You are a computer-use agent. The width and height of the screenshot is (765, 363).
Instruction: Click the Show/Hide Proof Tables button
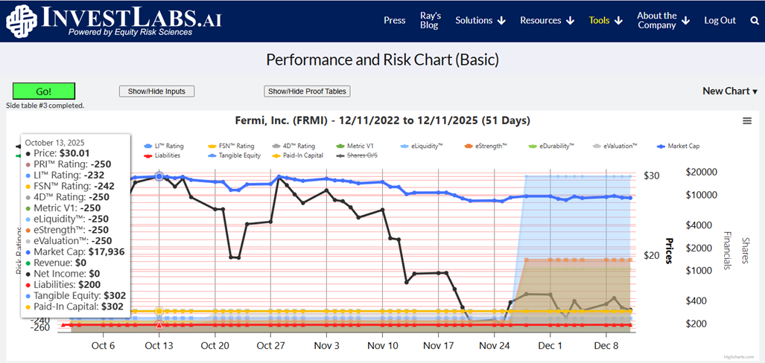pyautogui.click(x=307, y=91)
